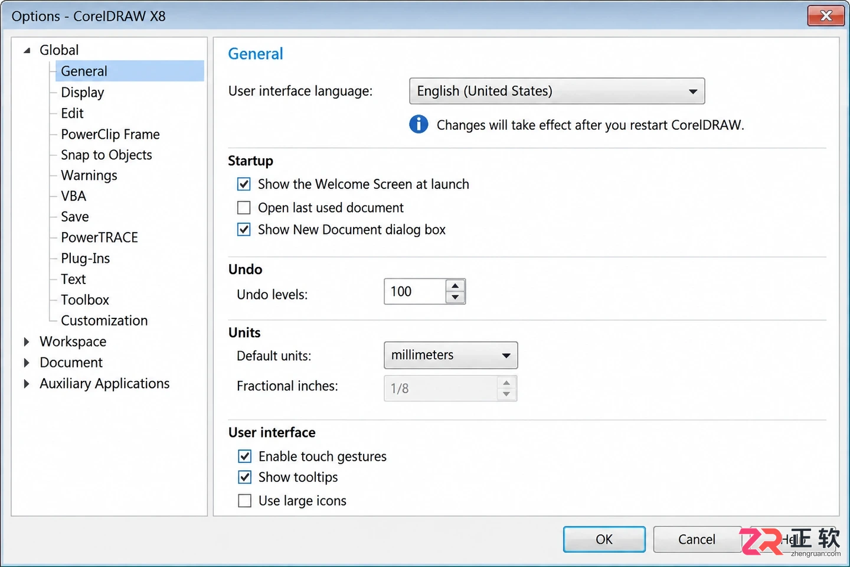Screen dimensions: 850x567
Task: Click inside the Undo levels field
Action: click(414, 291)
